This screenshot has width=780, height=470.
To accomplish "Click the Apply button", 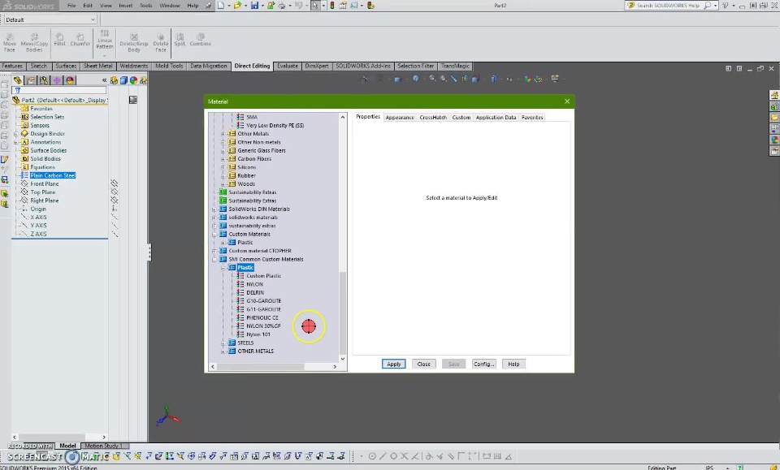I will [x=393, y=364].
